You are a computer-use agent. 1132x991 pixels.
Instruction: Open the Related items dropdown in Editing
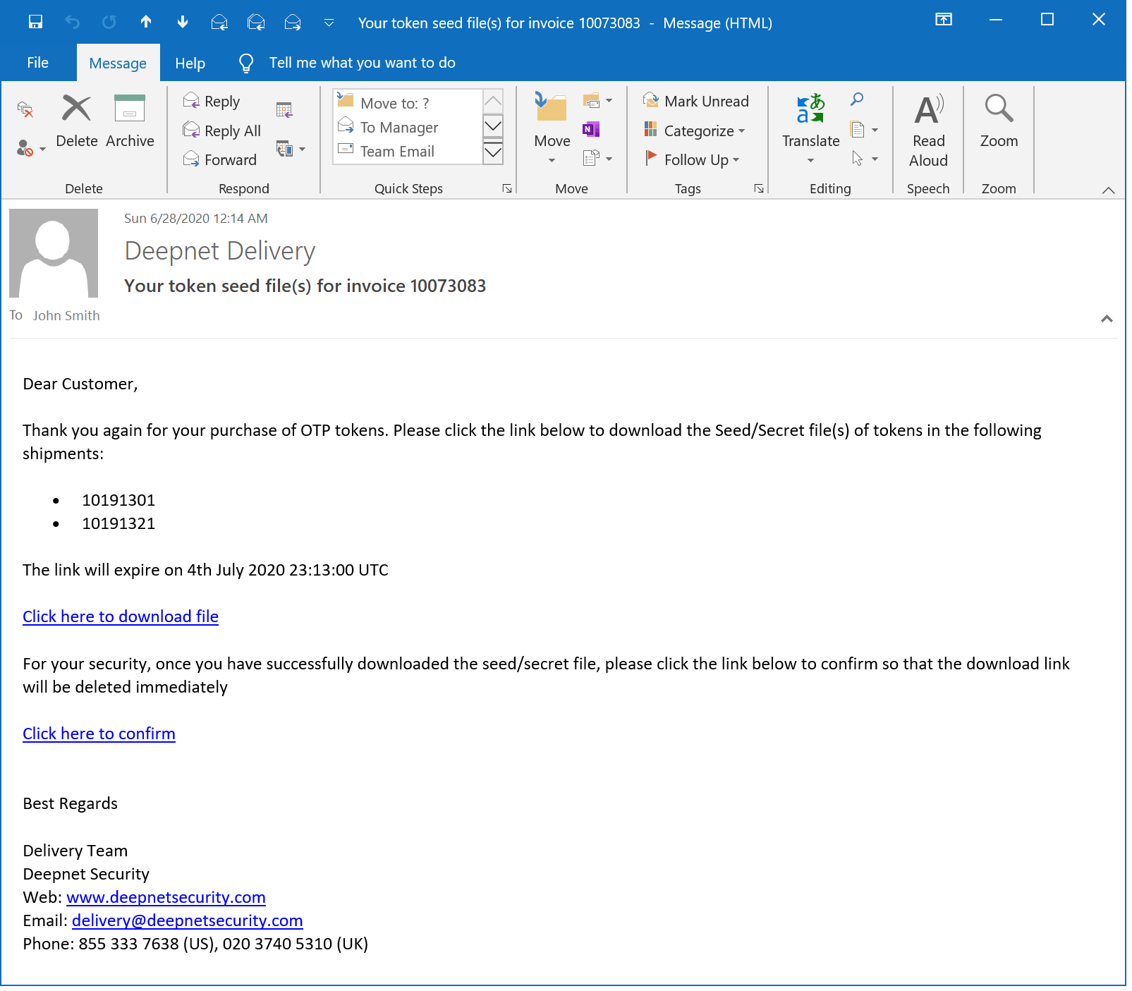[x=864, y=130]
